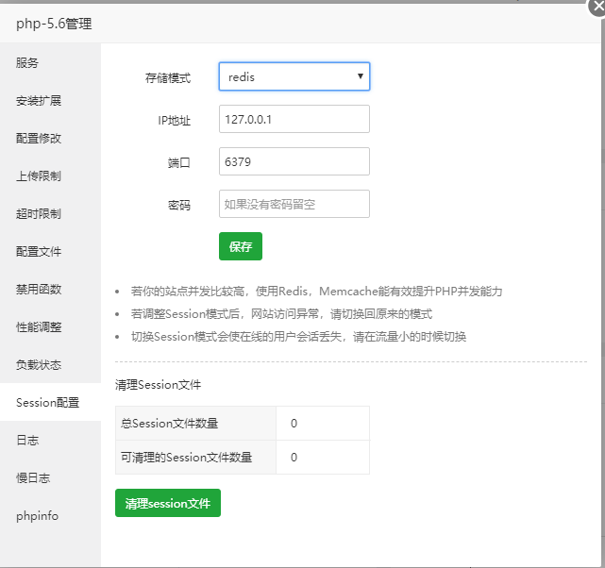Open the 存储模式 dropdown showing redis

click(294, 76)
